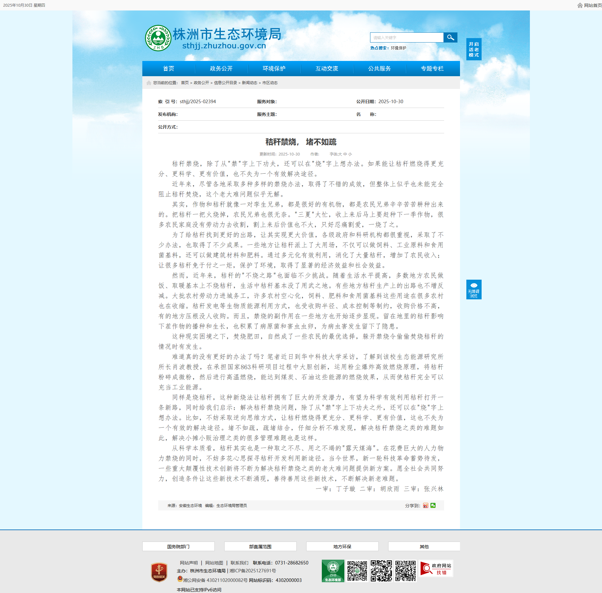Screen dimensions: 602x593
Task: Enable the 开启适老模式 elderly mode
Action: pos(474,50)
